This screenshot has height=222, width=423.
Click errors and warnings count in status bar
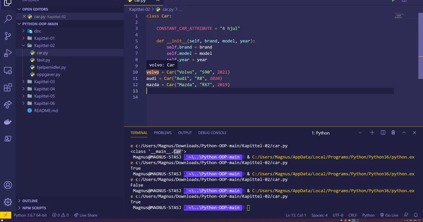point(60,215)
